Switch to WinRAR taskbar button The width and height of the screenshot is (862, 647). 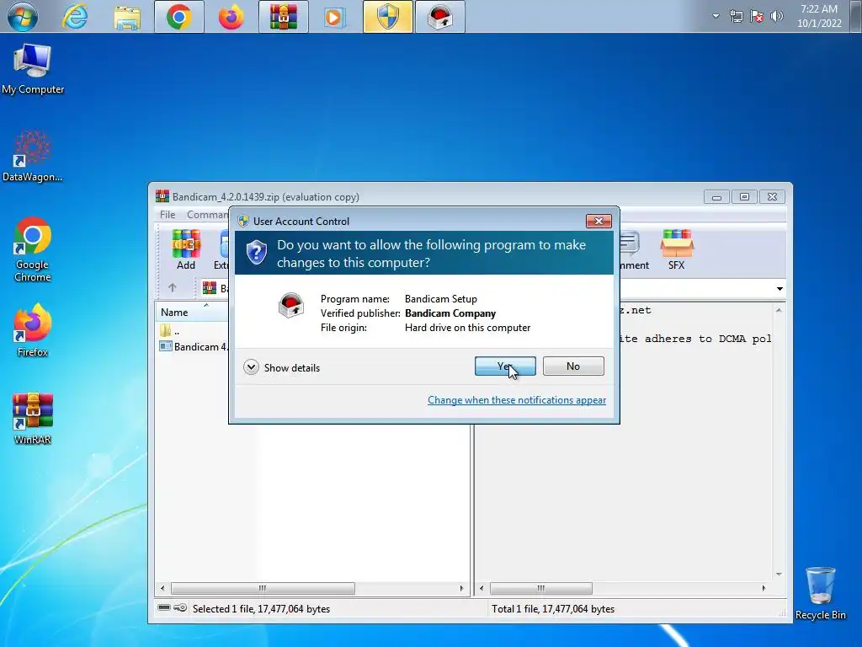pos(283,17)
